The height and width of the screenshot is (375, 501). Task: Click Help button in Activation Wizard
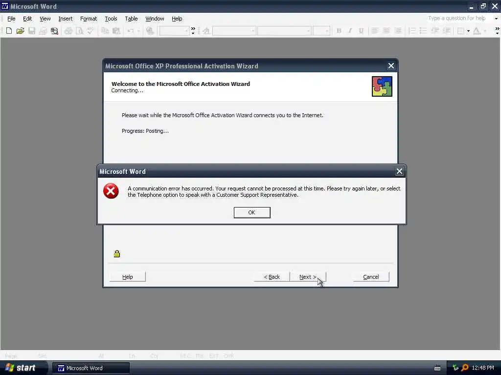click(128, 277)
